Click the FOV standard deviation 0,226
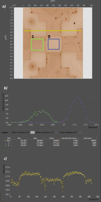The height and width of the screenshot is (202, 101). click(75, 140)
